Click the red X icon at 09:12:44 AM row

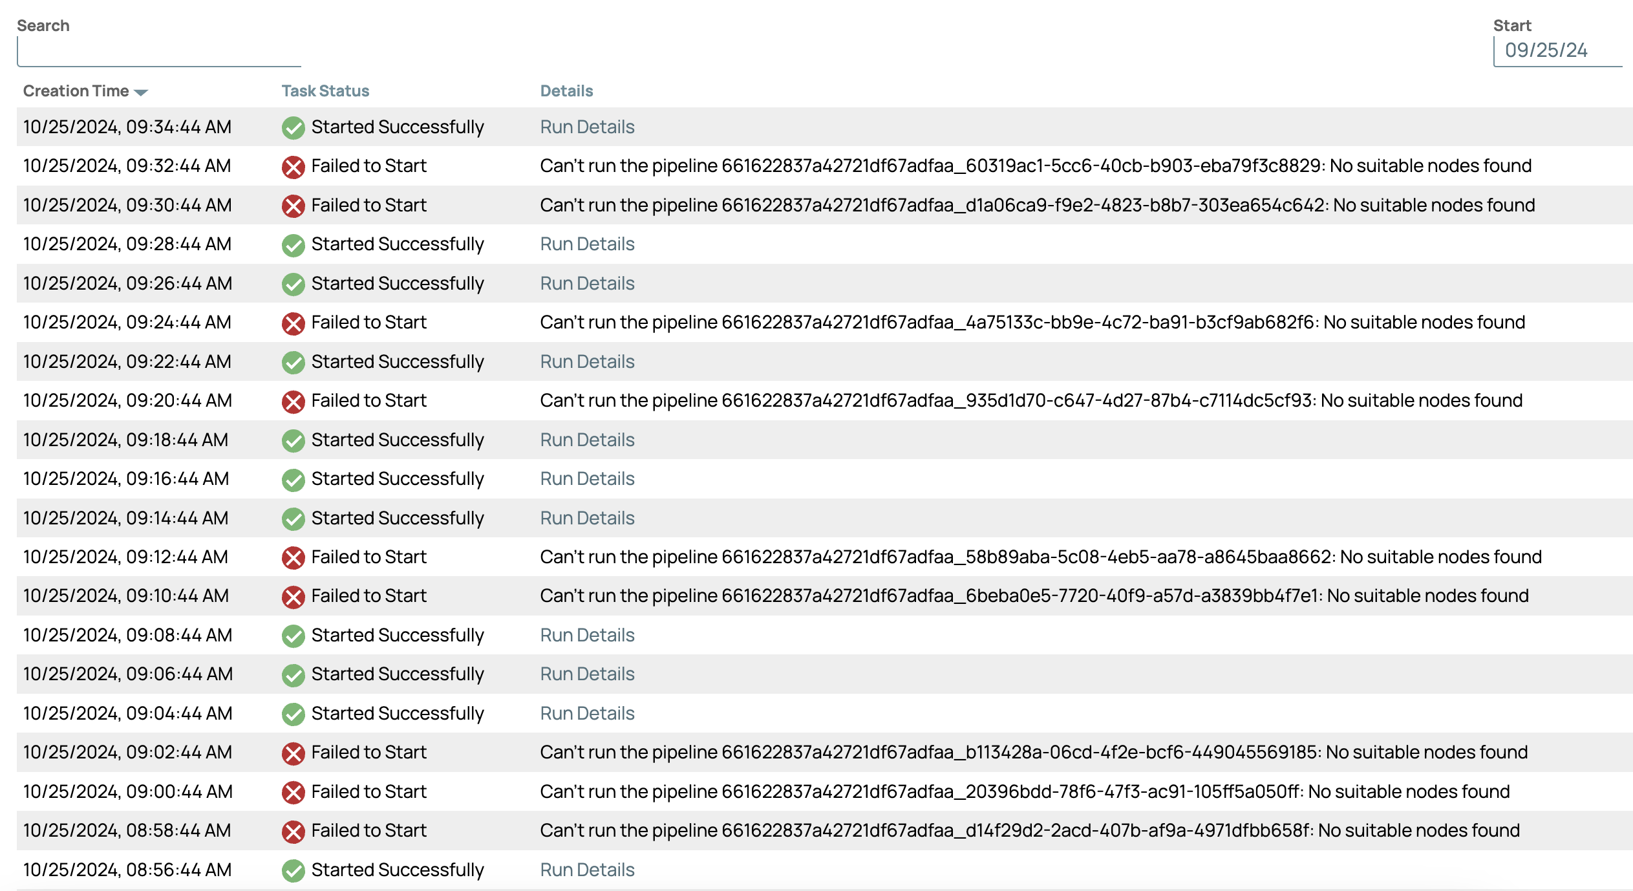(293, 558)
